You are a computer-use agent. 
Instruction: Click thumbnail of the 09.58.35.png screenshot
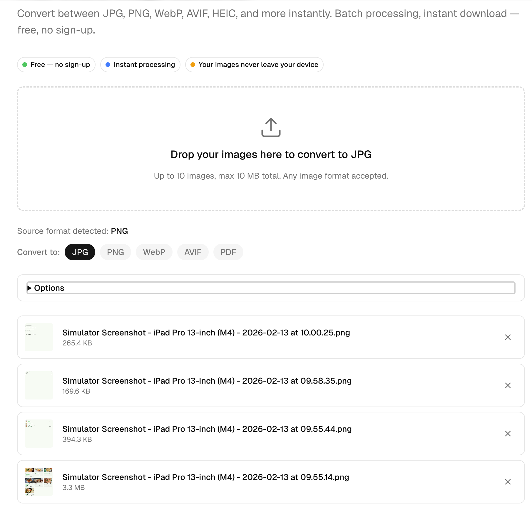[x=39, y=385]
